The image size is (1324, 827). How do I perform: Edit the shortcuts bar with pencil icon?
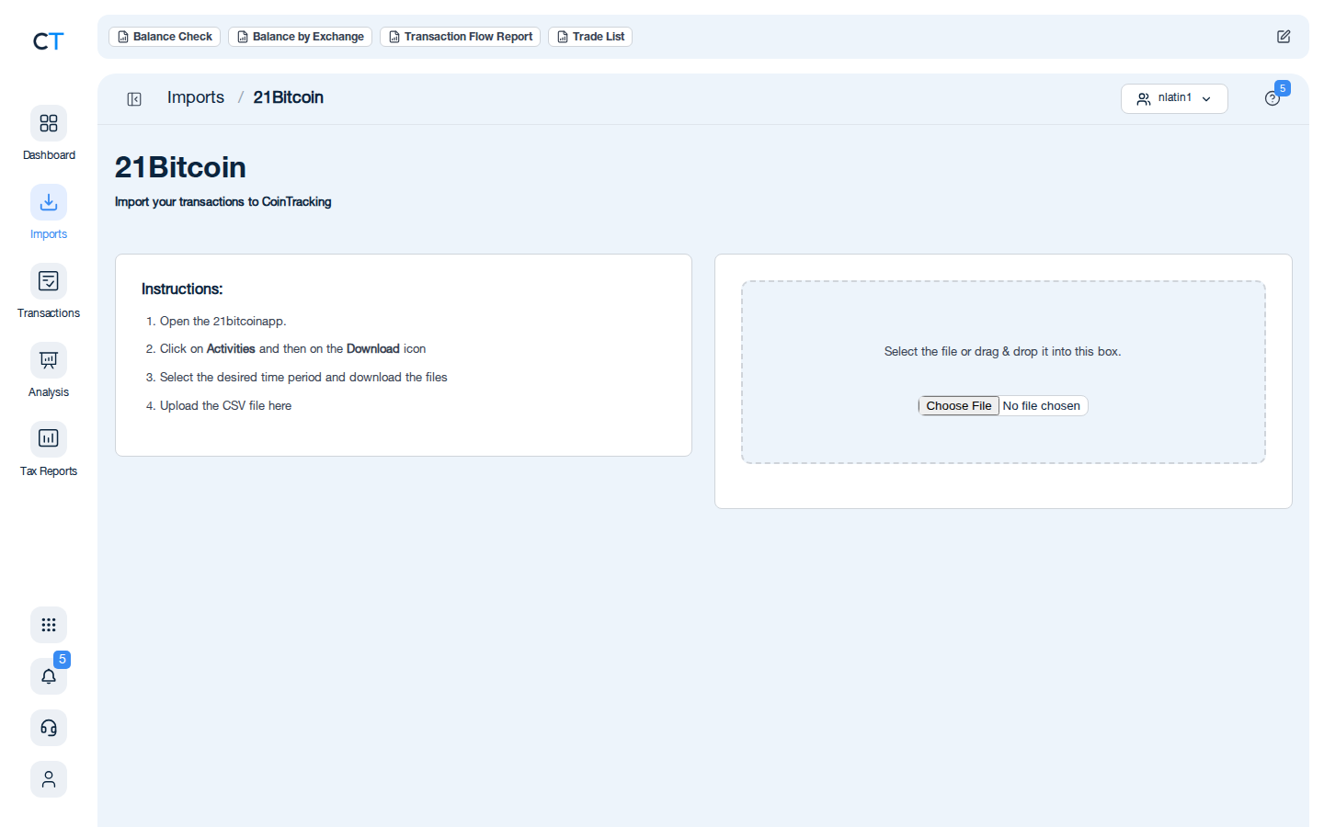click(1284, 37)
